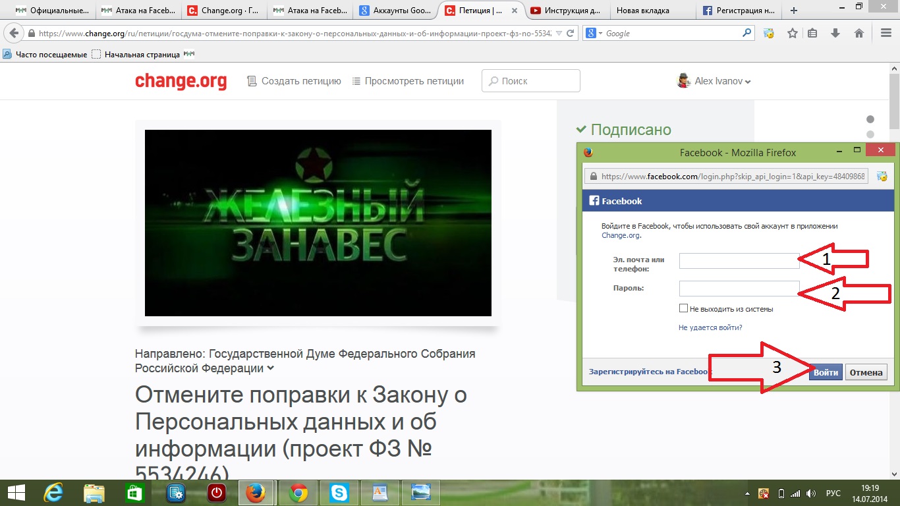Image resolution: width=900 pixels, height=506 pixels.
Task: Click the change.org logo
Action: tap(181, 81)
